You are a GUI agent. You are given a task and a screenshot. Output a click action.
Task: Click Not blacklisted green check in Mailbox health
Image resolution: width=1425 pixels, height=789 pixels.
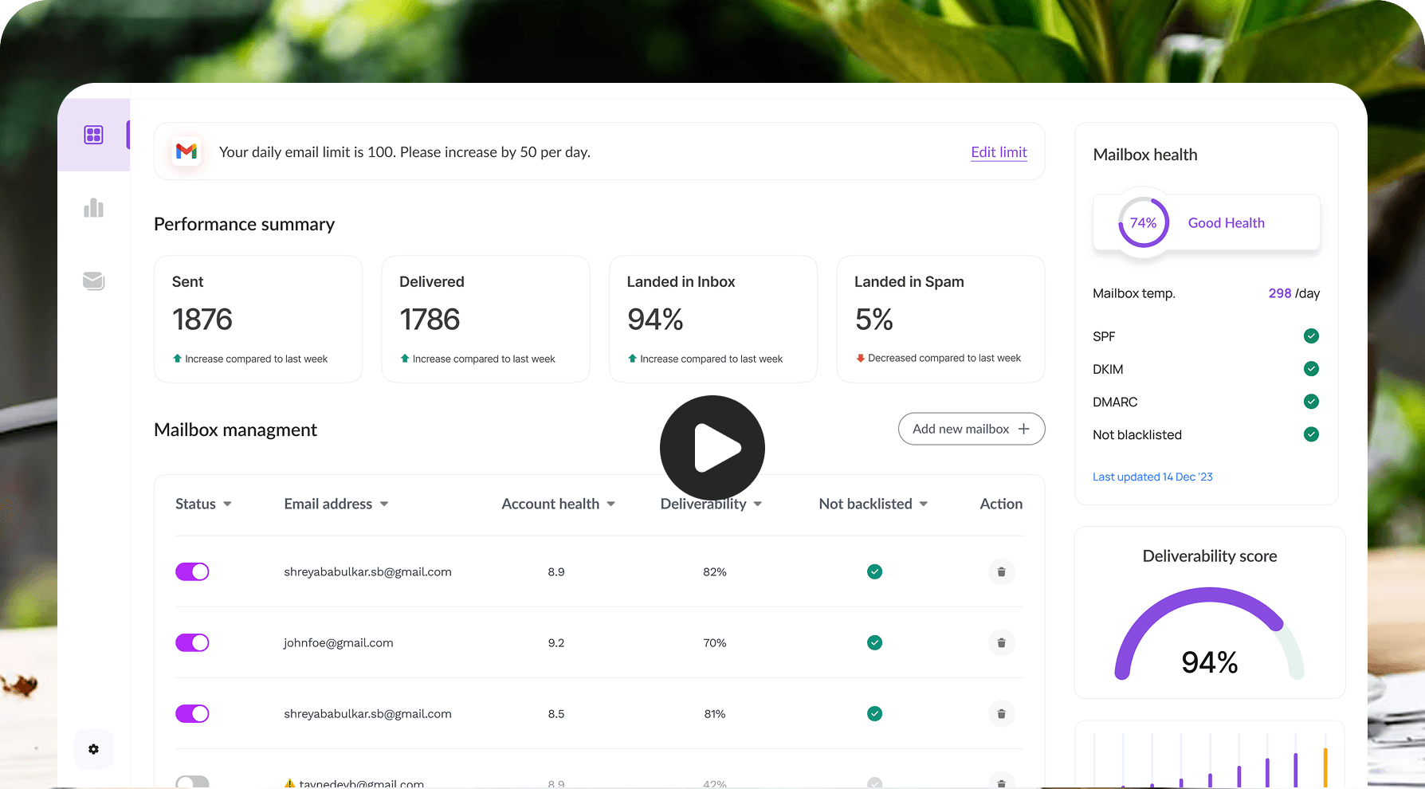coord(1311,434)
